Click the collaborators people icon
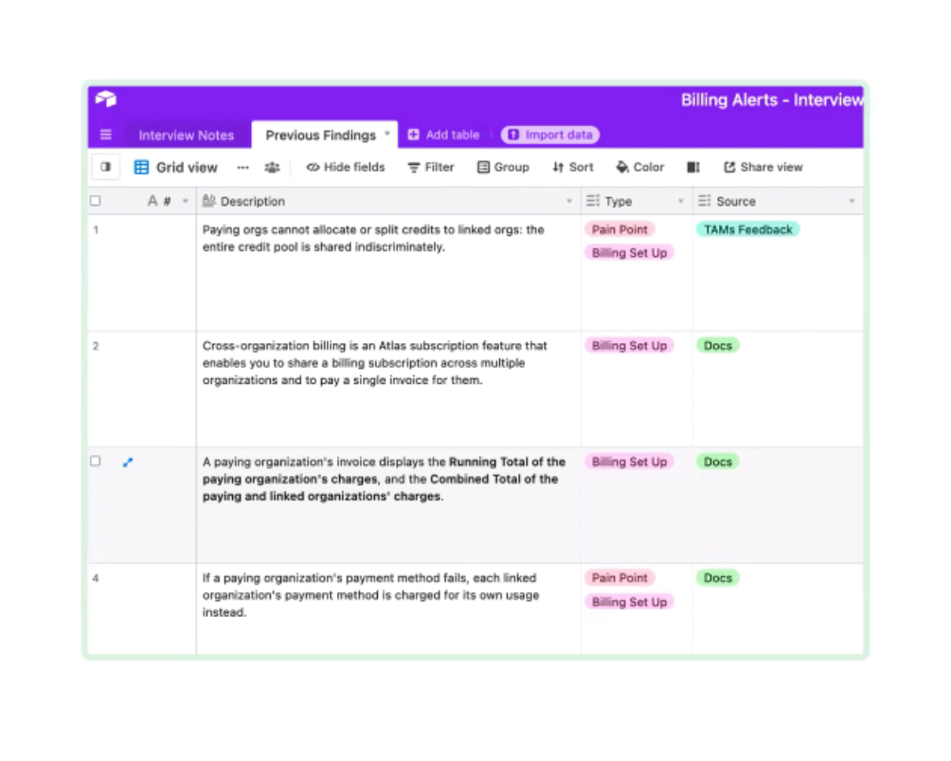 click(x=272, y=167)
